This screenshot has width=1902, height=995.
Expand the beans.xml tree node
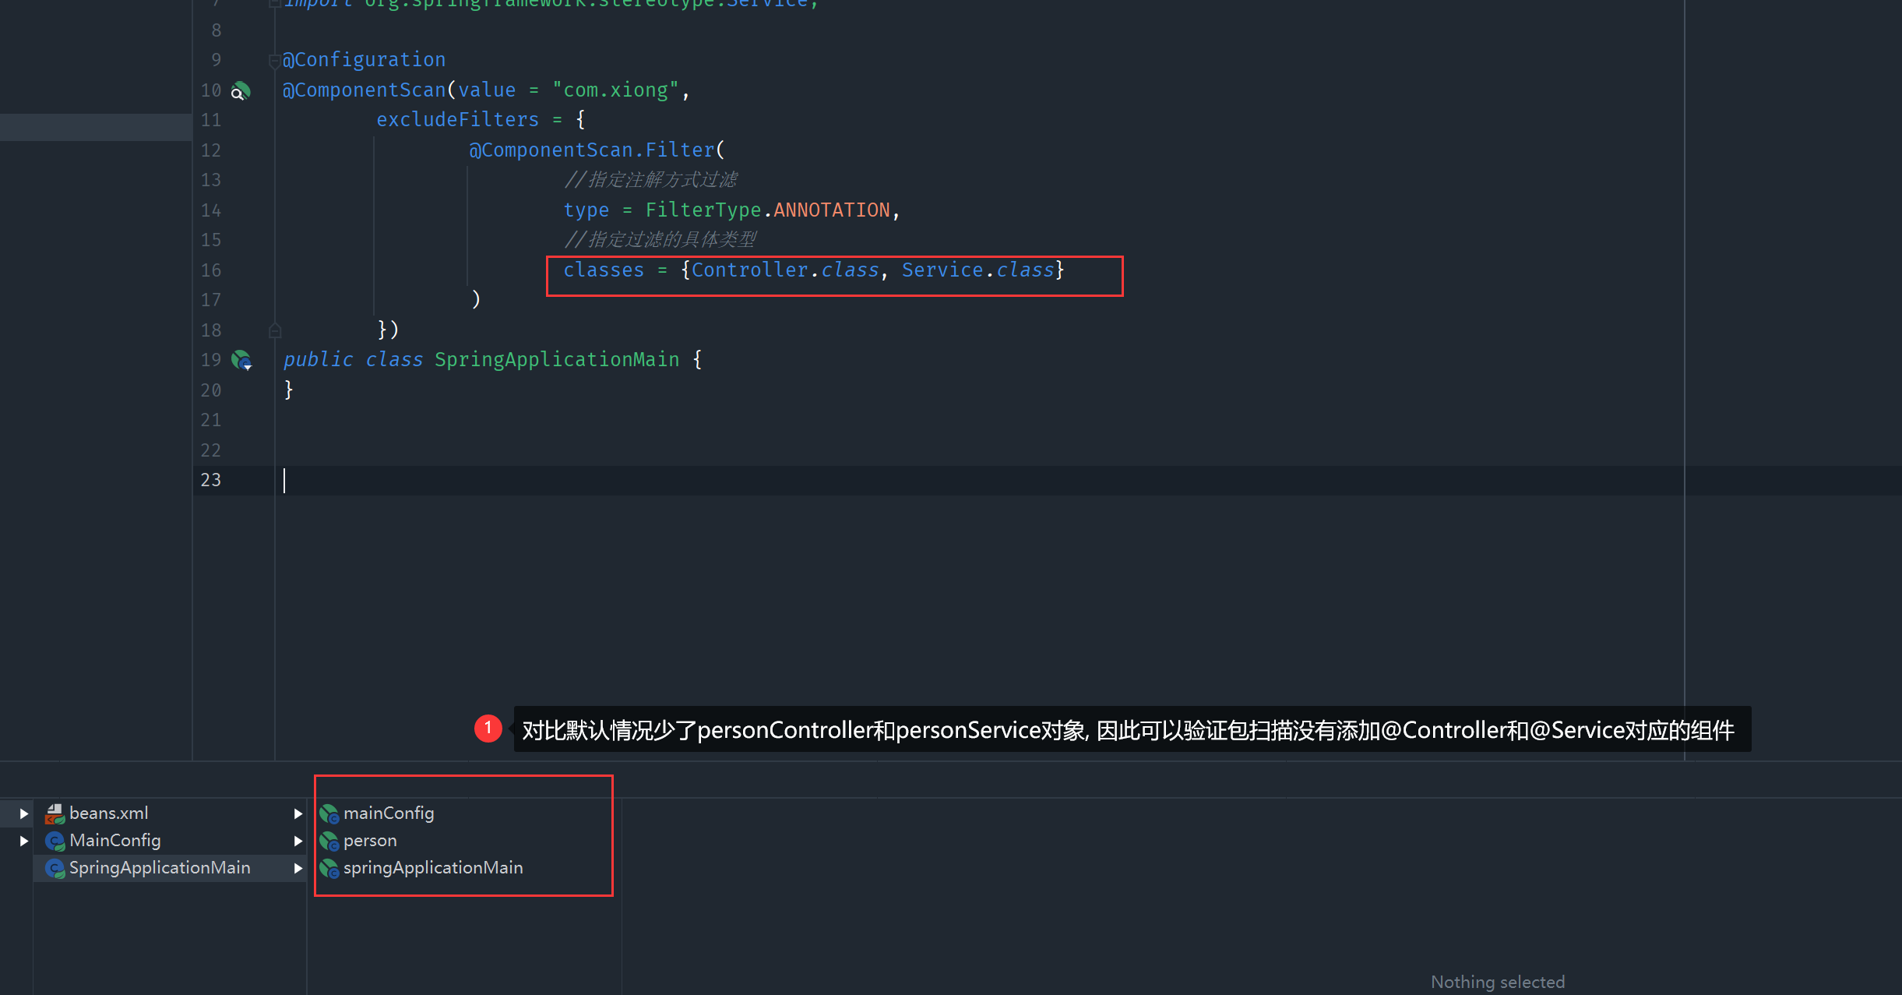click(x=24, y=813)
